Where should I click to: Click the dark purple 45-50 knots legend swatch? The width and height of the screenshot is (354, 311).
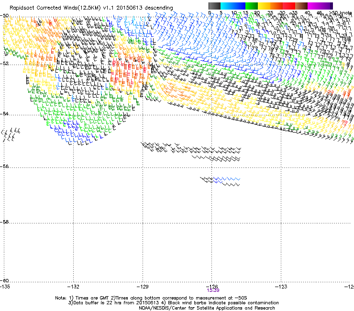click(326, 6)
